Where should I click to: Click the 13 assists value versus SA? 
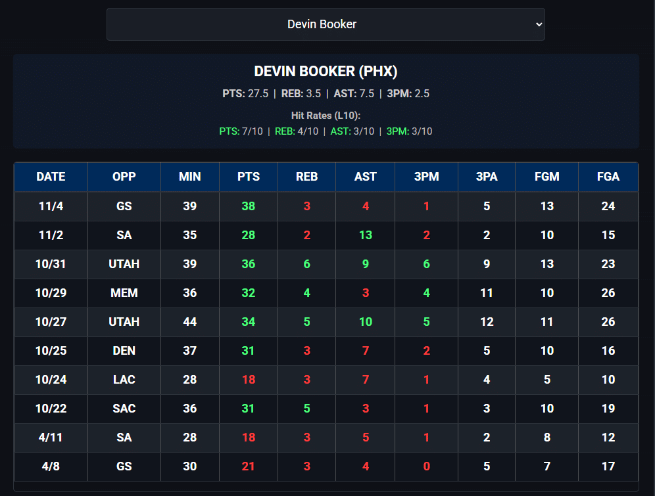point(366,235)
